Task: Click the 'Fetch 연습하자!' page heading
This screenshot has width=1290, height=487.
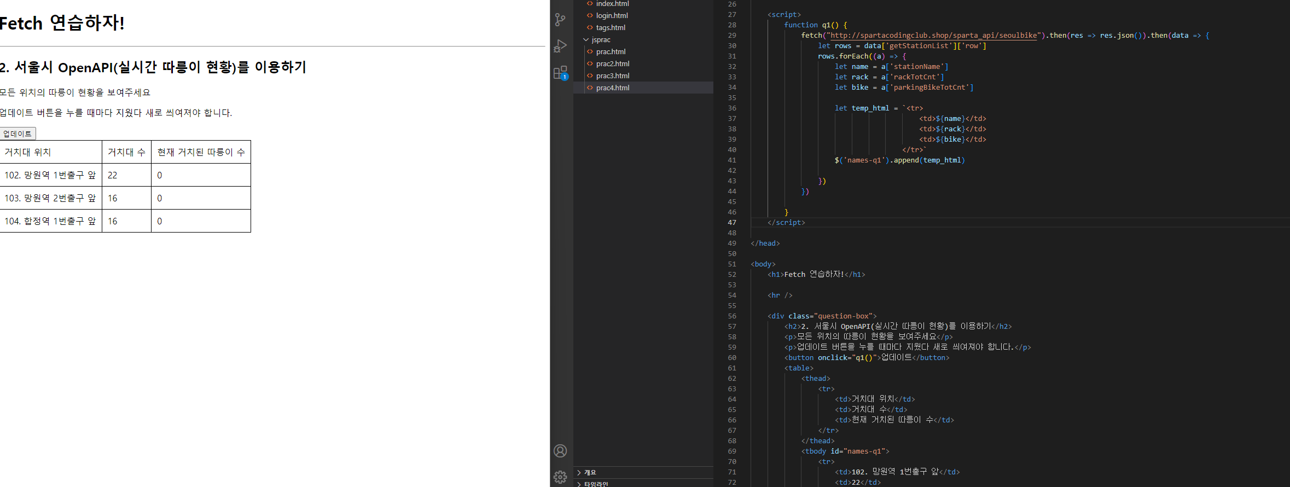Action: (x=62, y=23)
